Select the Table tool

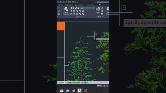(x=59, y=14)
